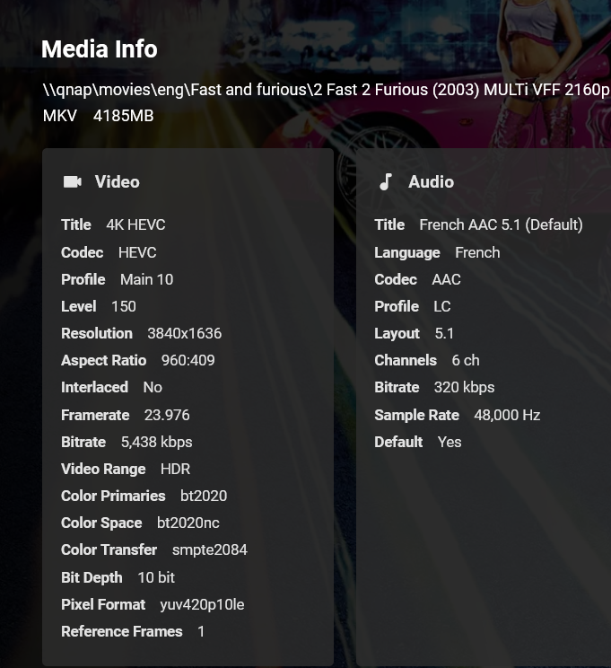
Task: Click the 3840x1636 resolution value
Action: click(184, 333)
